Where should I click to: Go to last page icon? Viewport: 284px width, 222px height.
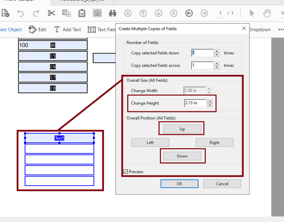point(174,13)
